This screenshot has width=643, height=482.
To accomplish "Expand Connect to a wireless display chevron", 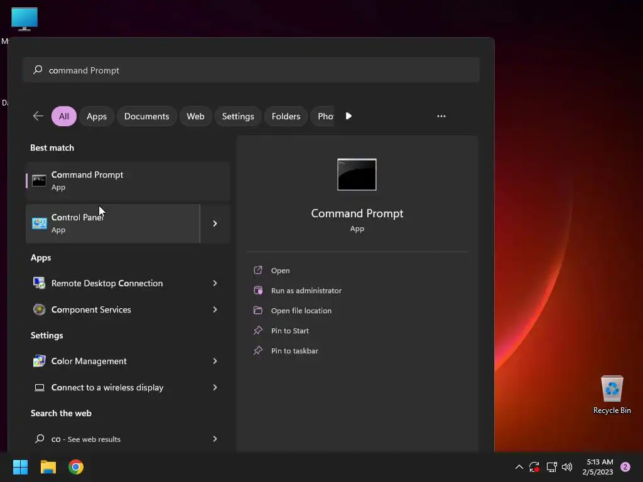I will click(215, 387).
